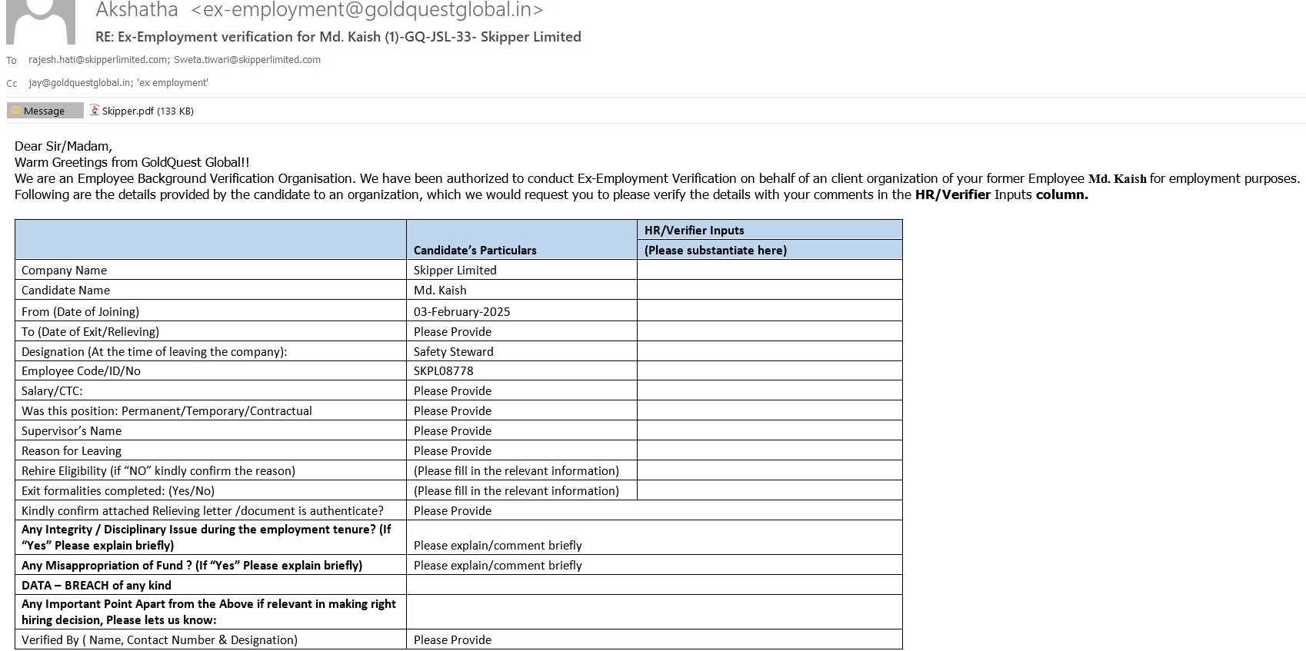Click recipient rajesh.hati@skipperlimited.com

[x=98, y=60]
